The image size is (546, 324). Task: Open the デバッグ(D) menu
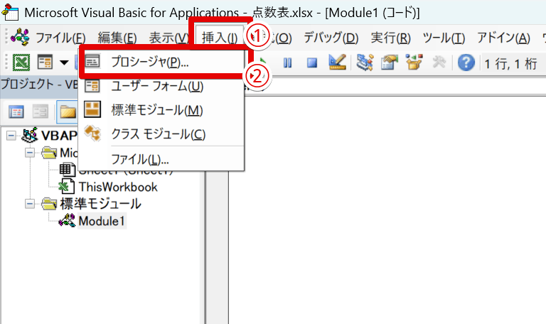[x=331, y=38]
